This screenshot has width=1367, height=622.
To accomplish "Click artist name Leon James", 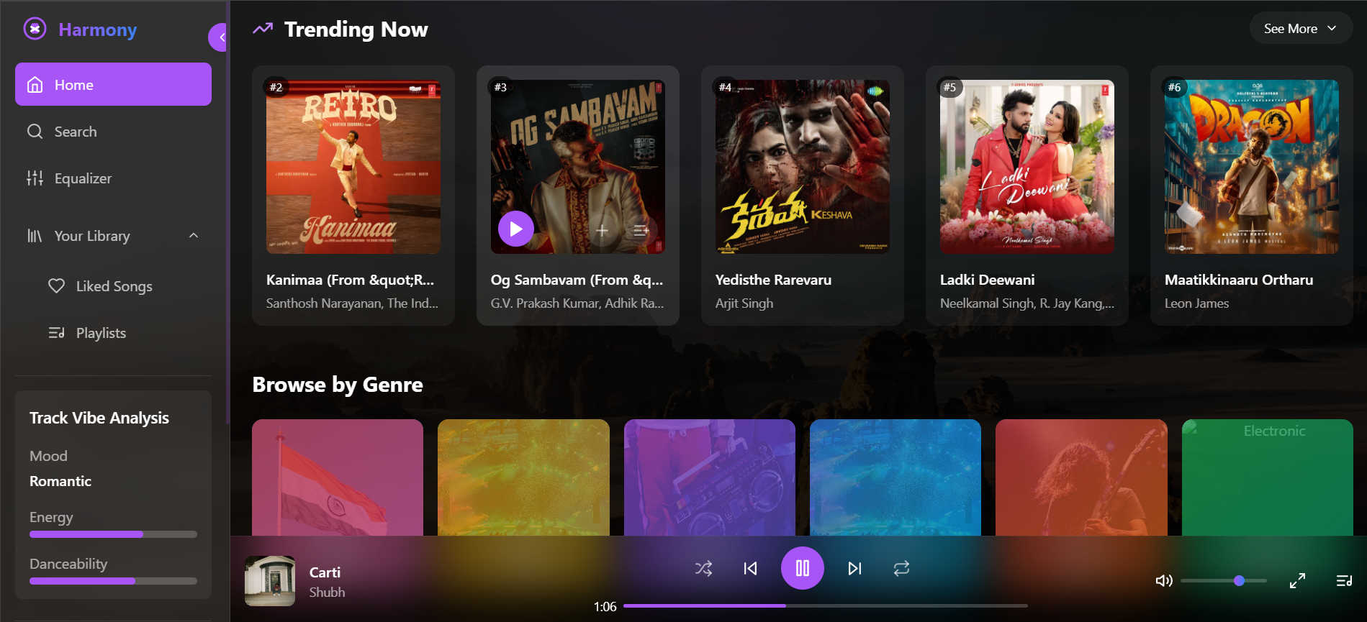I will pyautogui.click(x=1196, y=303).
